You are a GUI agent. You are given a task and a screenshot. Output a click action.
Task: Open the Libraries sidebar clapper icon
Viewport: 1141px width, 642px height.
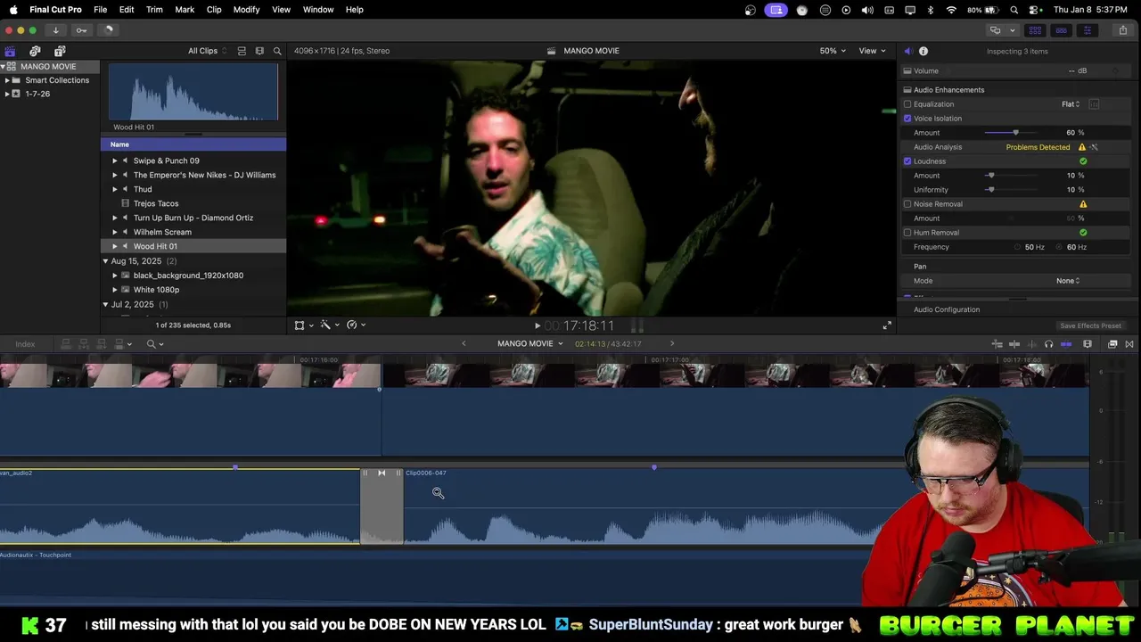tap(11, 51)
